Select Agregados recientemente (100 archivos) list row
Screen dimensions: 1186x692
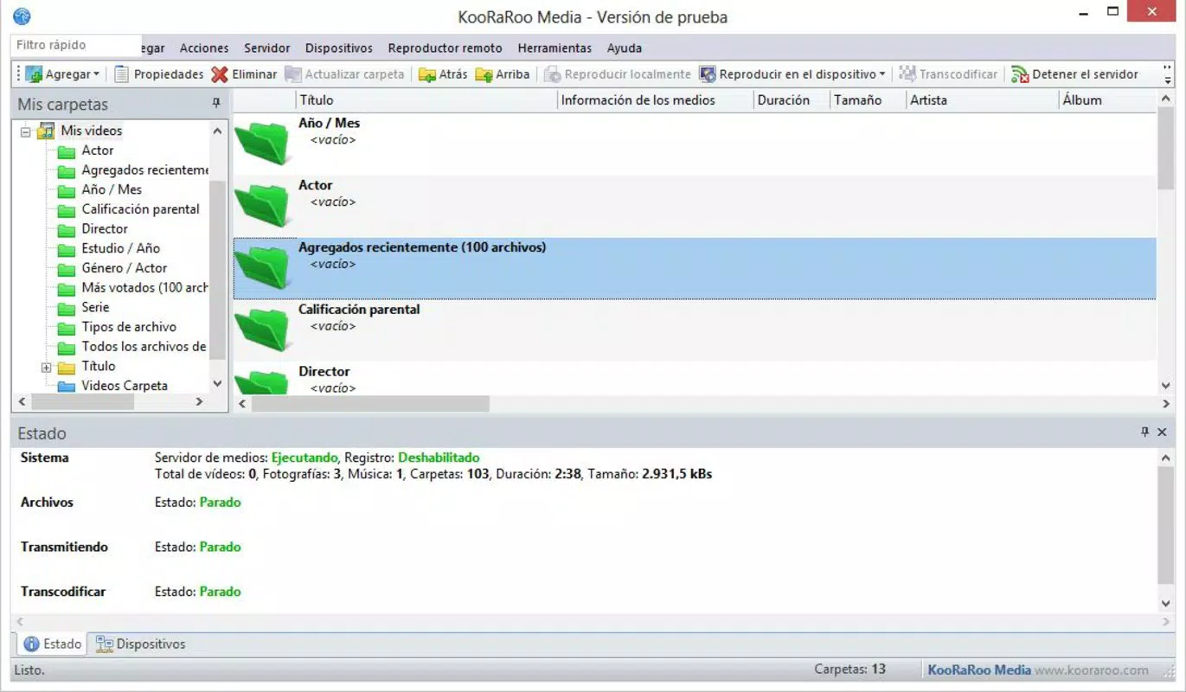click(x=695, y=269)
